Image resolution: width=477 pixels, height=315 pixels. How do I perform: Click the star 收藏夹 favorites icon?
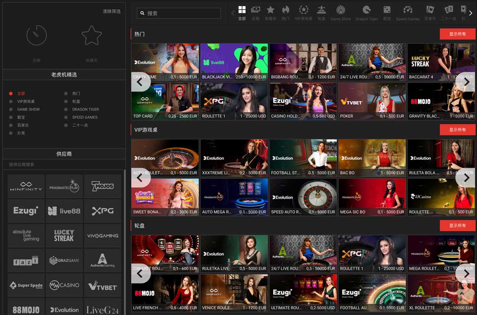point(270,10)
